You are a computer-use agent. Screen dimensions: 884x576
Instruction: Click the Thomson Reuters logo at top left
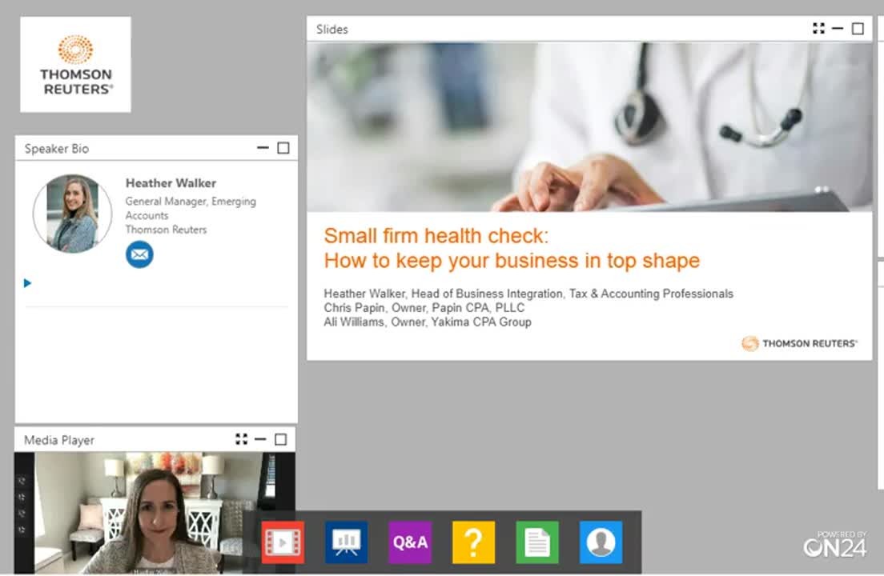75,65
